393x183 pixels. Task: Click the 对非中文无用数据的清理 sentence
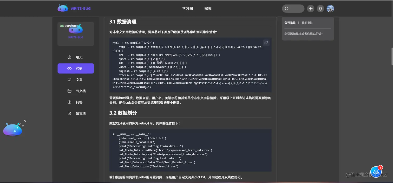[x=163, y=32]
